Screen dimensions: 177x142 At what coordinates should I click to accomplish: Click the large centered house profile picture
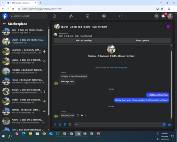point(111,49)
